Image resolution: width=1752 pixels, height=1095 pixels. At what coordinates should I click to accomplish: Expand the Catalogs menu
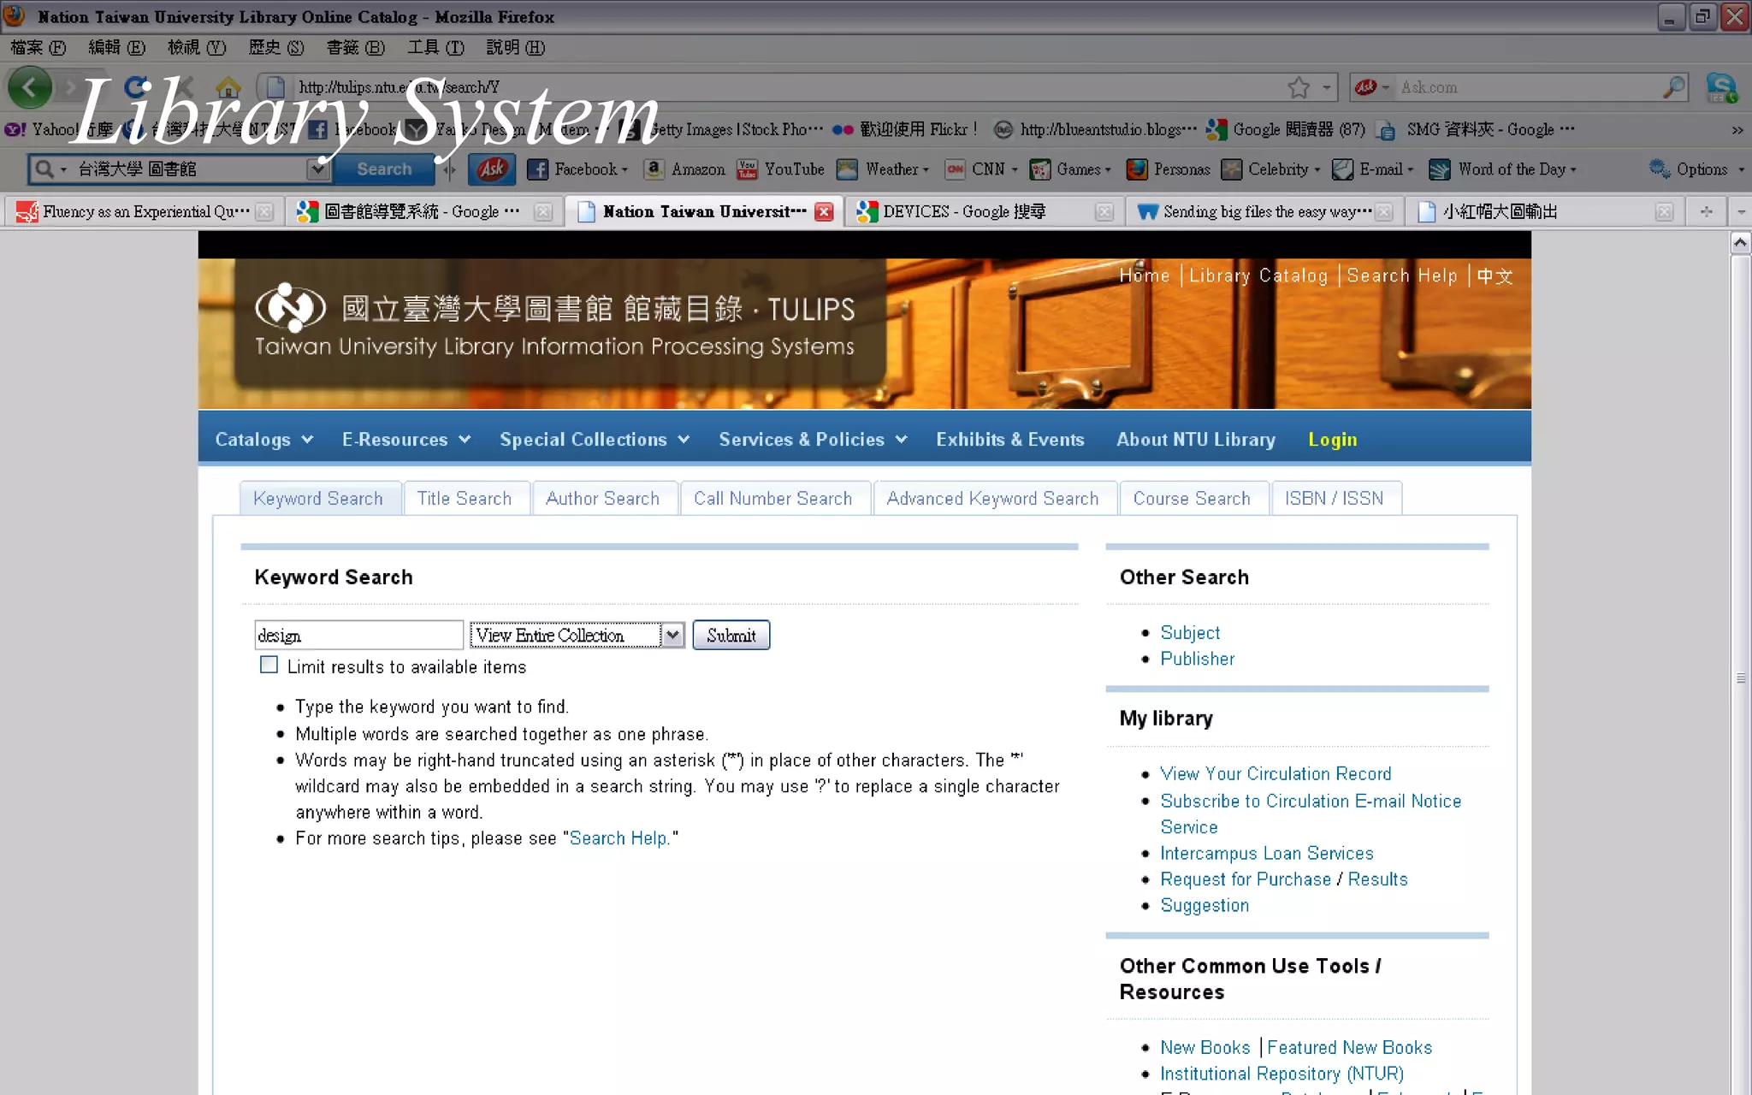pos(263,440)
